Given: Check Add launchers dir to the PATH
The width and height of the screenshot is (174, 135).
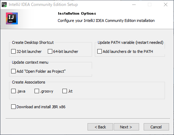Looking at the screenshot, I should 99,51.
